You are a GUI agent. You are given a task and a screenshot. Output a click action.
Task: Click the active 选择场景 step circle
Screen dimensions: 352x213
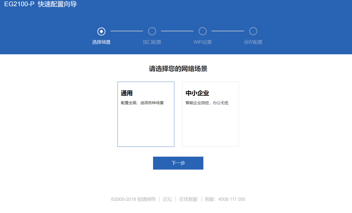(x=101, y=31)
